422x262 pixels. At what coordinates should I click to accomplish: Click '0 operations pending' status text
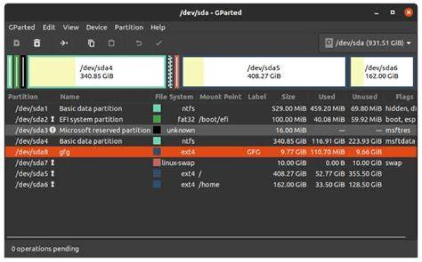coord(45,249)
